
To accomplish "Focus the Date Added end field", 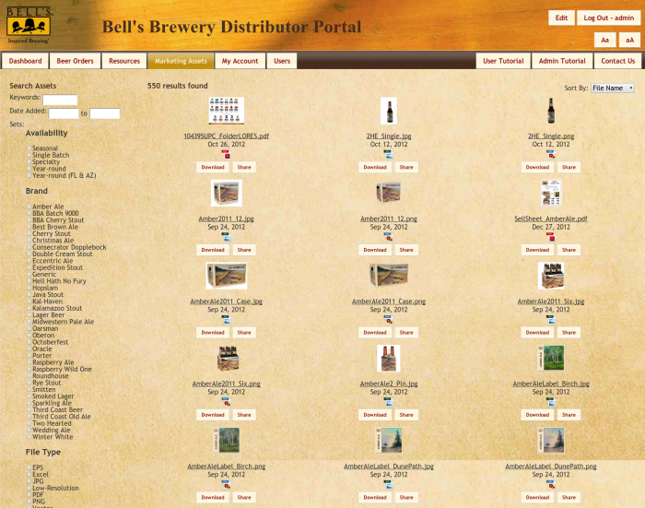I will (104, 113).
